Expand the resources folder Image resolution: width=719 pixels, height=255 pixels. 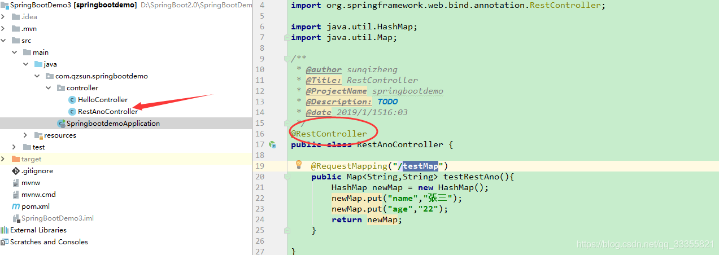(x=26, y=135)
